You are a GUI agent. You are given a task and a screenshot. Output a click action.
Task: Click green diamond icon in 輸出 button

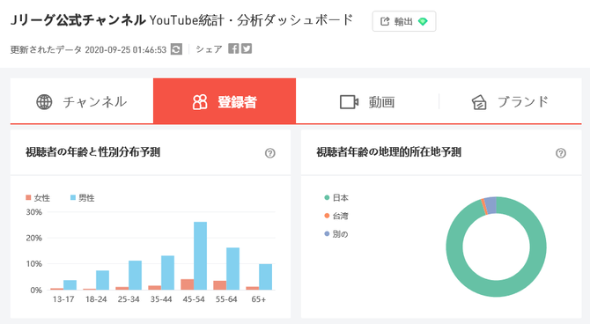pyautogui.click(x=423, y=21)
